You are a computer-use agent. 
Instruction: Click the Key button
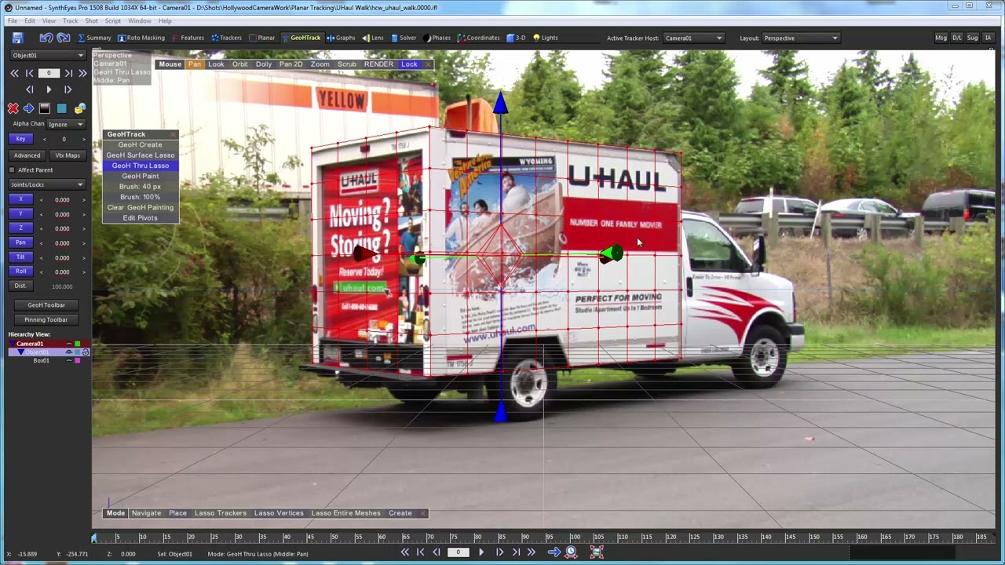point(20,139)
